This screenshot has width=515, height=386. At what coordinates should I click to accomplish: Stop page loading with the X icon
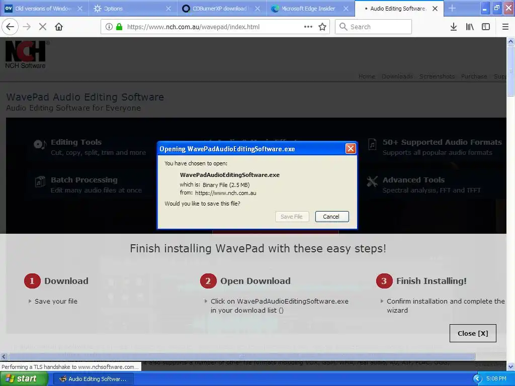(x=43, y=27)
